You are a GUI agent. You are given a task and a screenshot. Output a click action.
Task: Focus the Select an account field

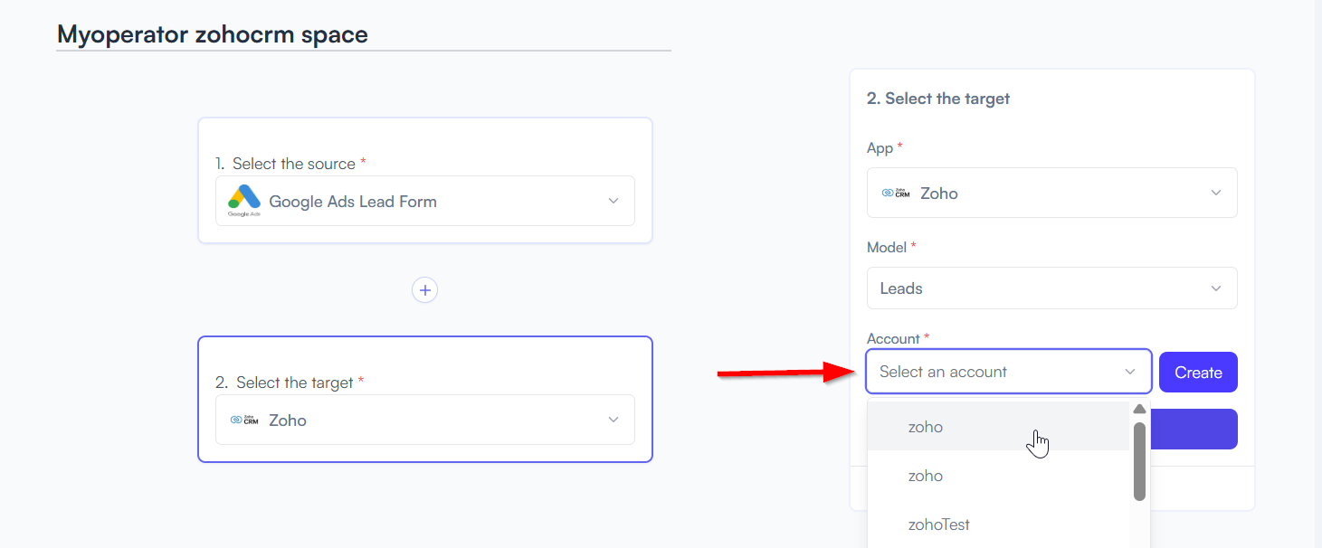click(x=1009, y=372)
